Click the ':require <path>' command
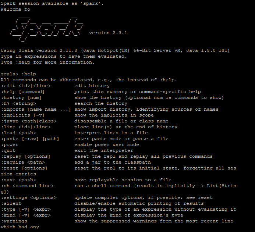Image resolution: width=255 pixels, height=232 pixels. [x=23, y=162]
